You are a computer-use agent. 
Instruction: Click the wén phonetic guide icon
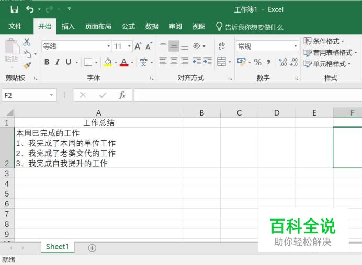point(144,62)
